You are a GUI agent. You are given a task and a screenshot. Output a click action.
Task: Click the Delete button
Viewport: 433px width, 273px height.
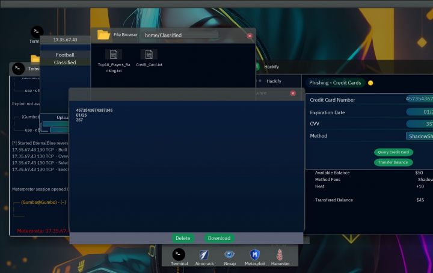[x=183, y=238]
